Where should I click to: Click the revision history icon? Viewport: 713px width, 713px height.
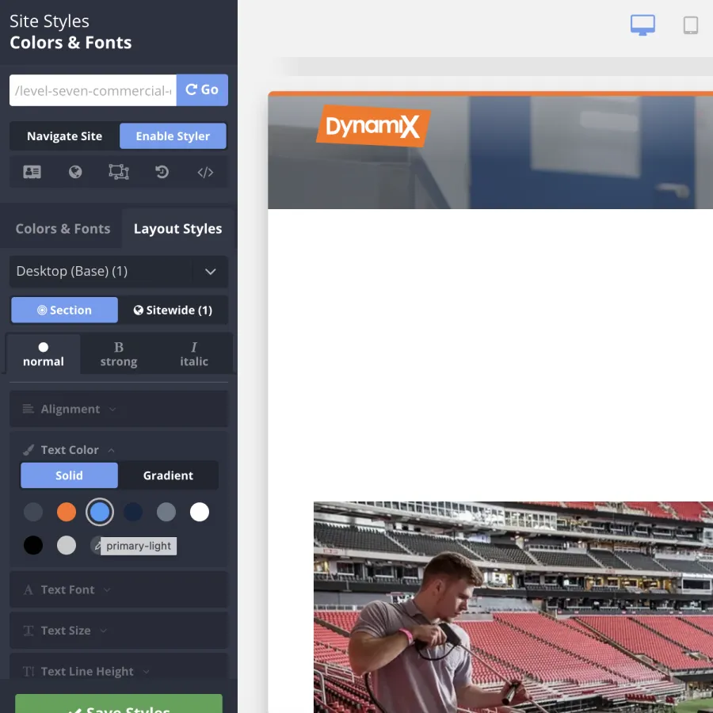point(162,172)
